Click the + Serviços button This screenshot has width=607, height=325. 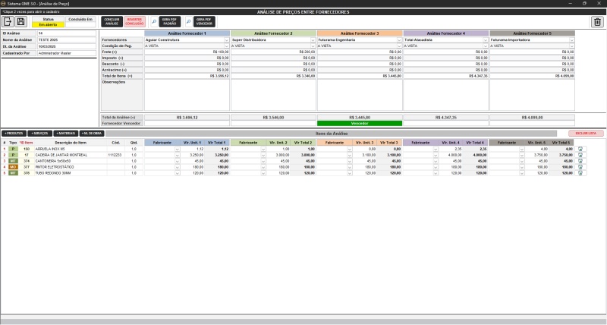point(39,133)
